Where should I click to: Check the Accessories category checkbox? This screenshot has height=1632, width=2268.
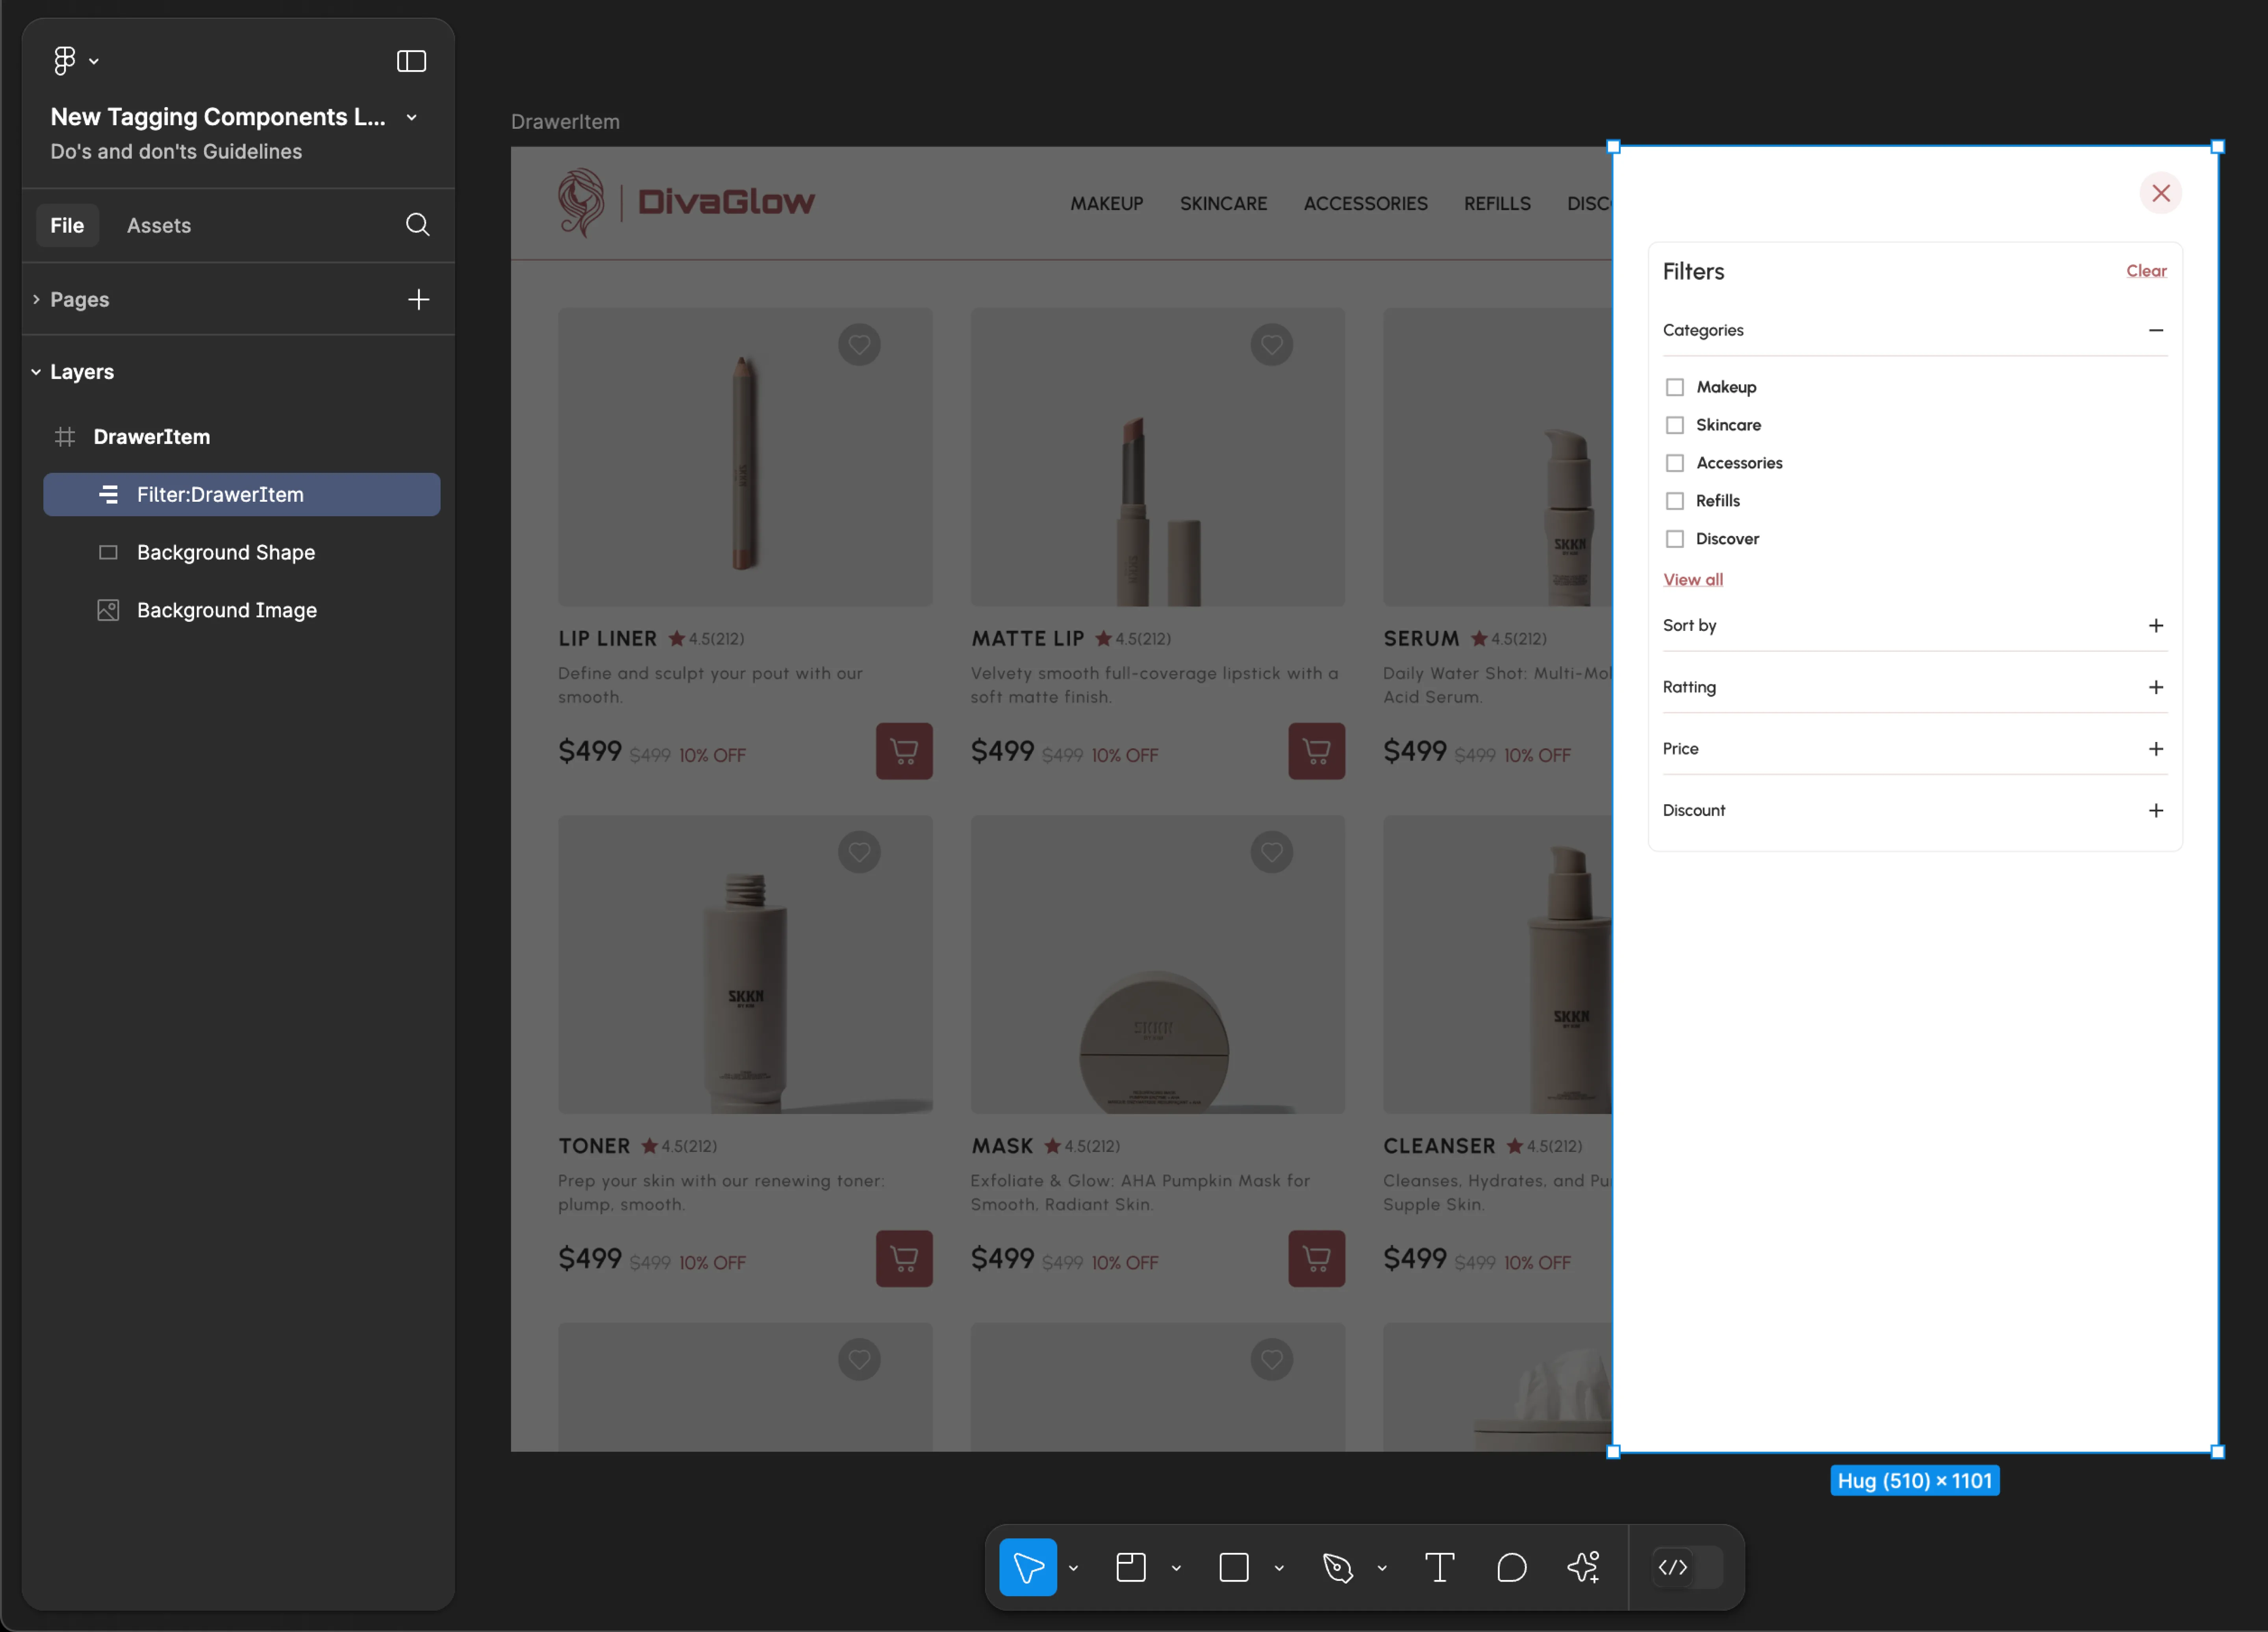pyautogui.click(x=1675, y=463)
